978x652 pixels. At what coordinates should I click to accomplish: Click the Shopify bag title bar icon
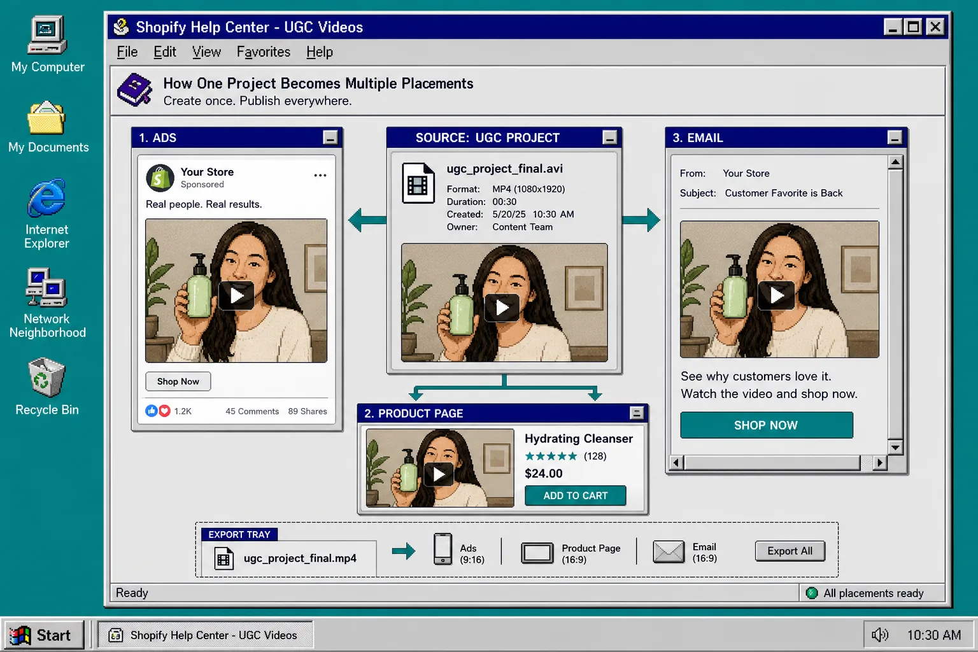pyautogui.click(x=121, y=27)
